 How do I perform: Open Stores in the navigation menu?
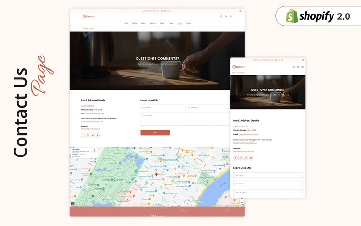[188, 23]
